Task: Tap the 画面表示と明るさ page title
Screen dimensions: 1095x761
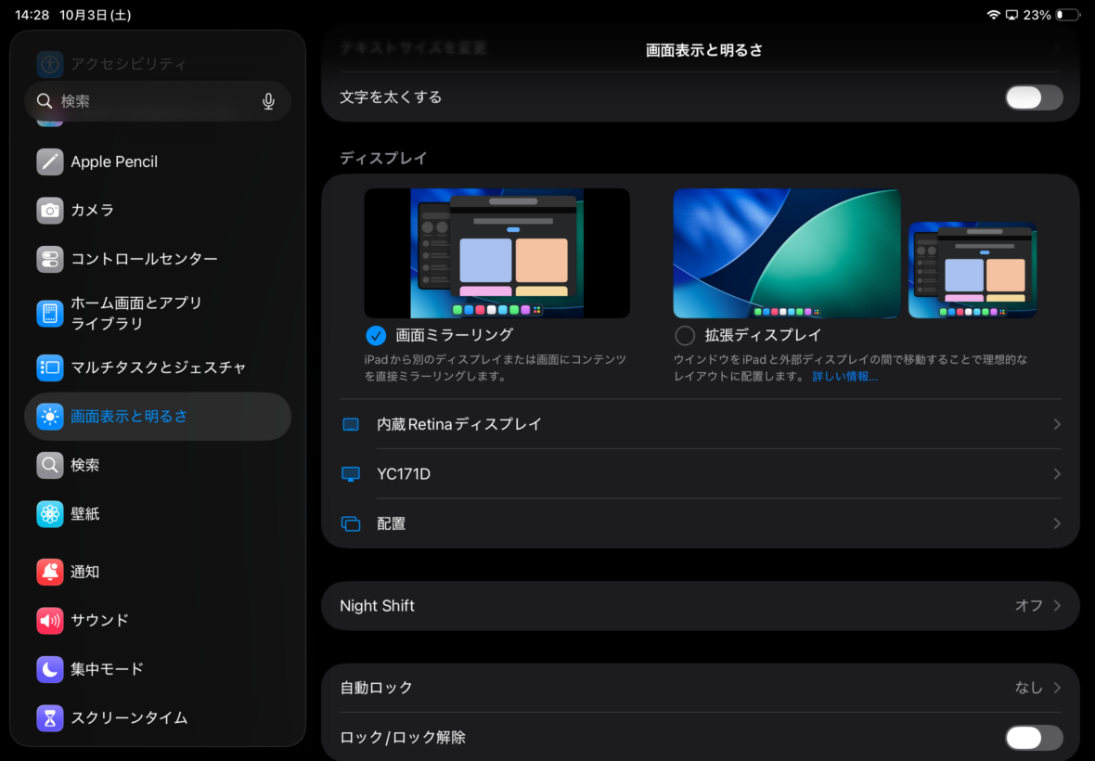Action: coord(704,50)
